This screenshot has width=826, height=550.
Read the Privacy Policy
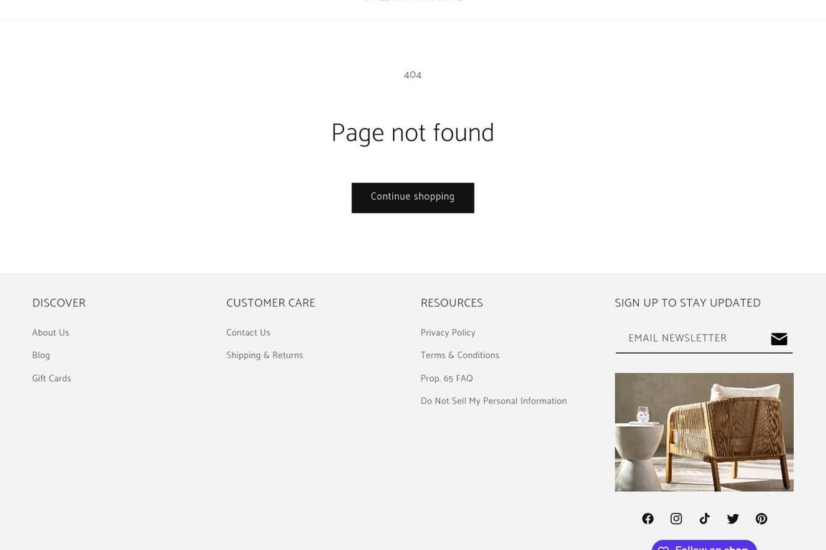[447, 332]
